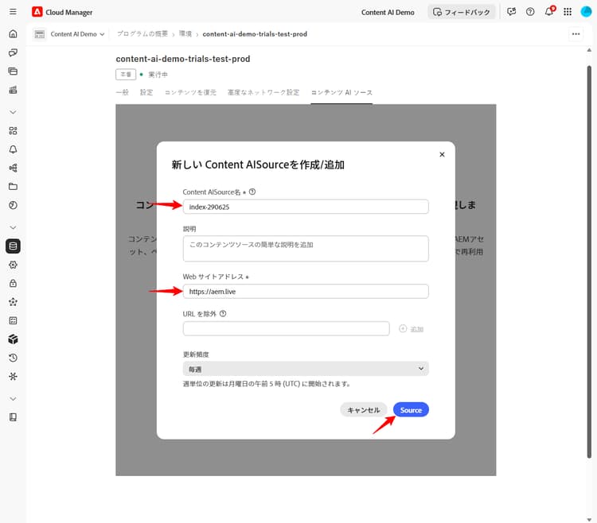
Task: Click the 追加 link beside URL field
Action: tap(412, 329)
